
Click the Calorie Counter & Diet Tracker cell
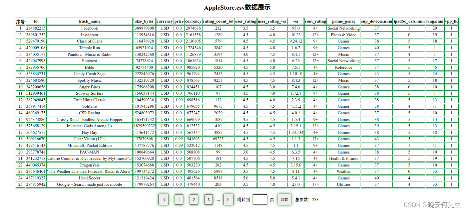click(x=89, y=158)
